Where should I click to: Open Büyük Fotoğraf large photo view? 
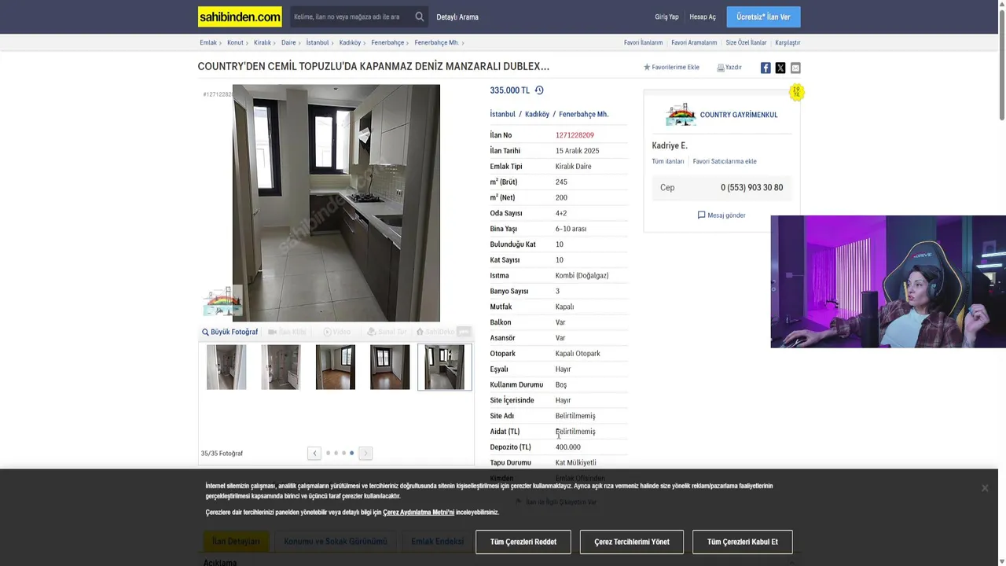tap(229, 332)
